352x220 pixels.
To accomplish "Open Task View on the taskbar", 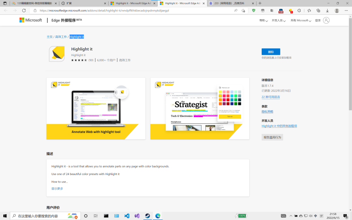I will [x=95, y=216].
